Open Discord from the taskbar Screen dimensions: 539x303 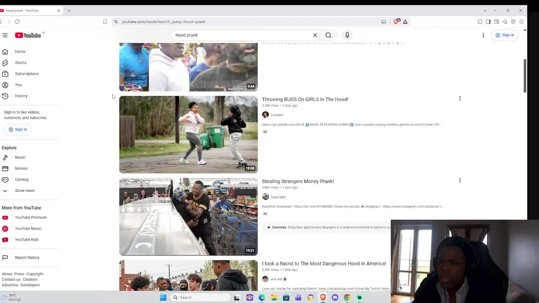pyautogui.click(x=335, y=298)
